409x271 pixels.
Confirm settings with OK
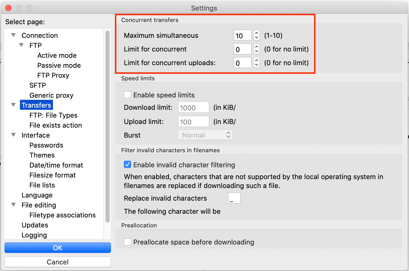[x=57, y=247]
